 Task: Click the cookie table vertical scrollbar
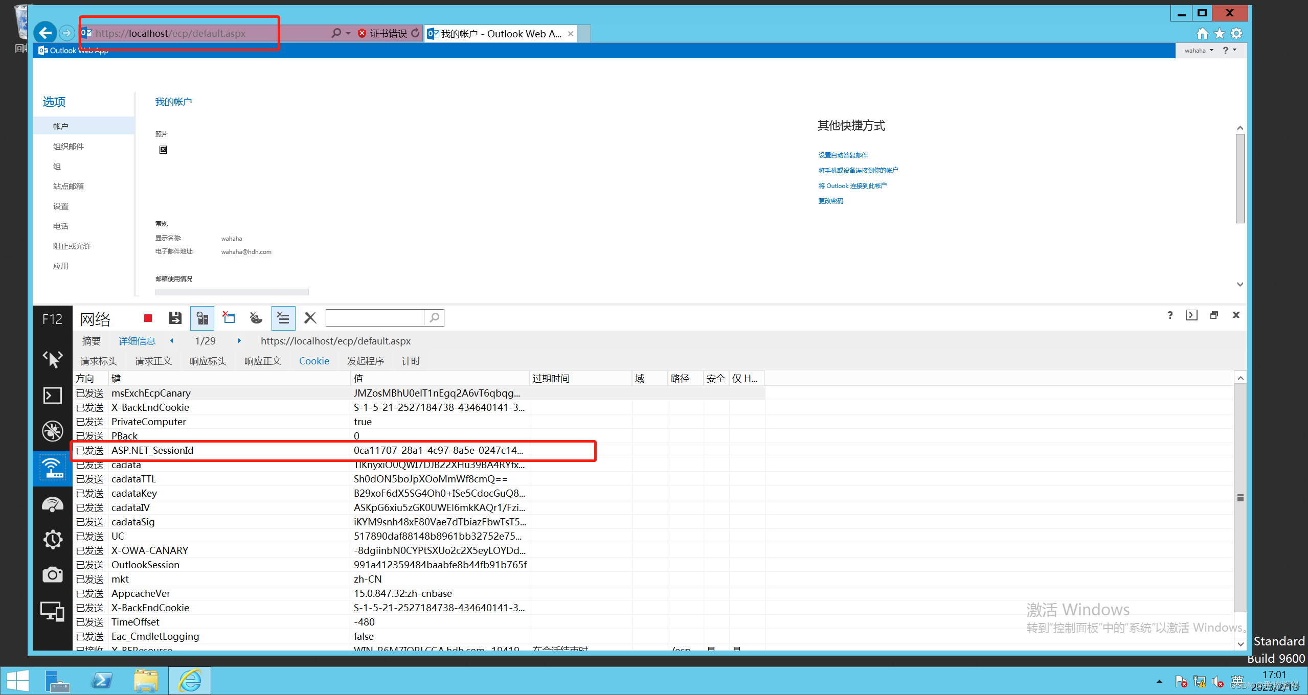(x=1240, y=498)
